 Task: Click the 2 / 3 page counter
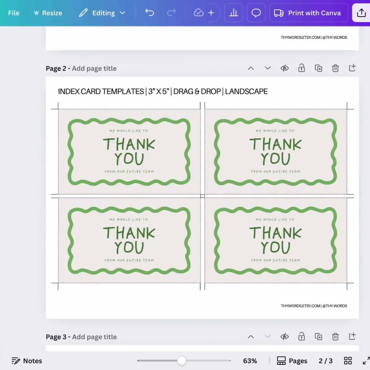325,361
